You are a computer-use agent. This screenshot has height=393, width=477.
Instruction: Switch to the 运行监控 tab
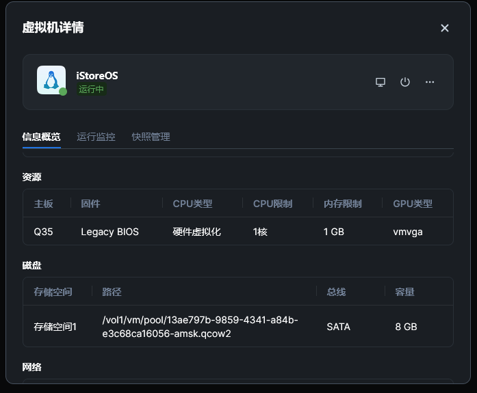tap(96, 137)
